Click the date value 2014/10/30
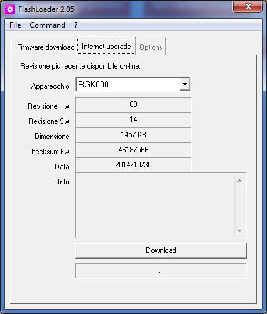This screenshot has height=314, width=267. (133, 165)
